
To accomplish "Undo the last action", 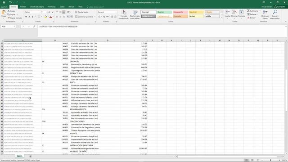I will click(10, 2).
